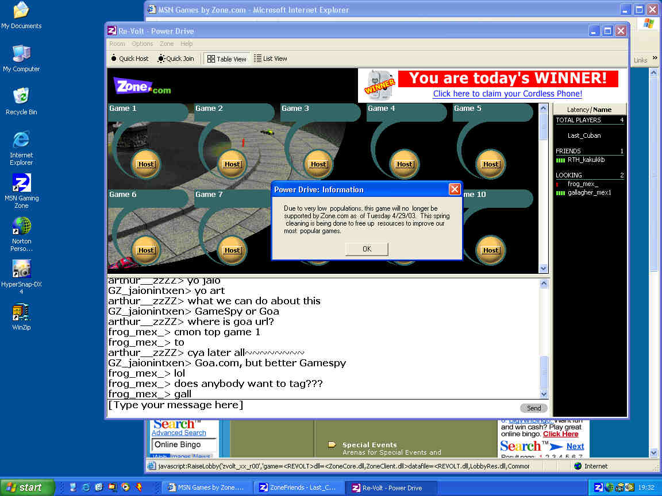
Task: Select the WinZip desktop shortcut
Action: (21, 317)
